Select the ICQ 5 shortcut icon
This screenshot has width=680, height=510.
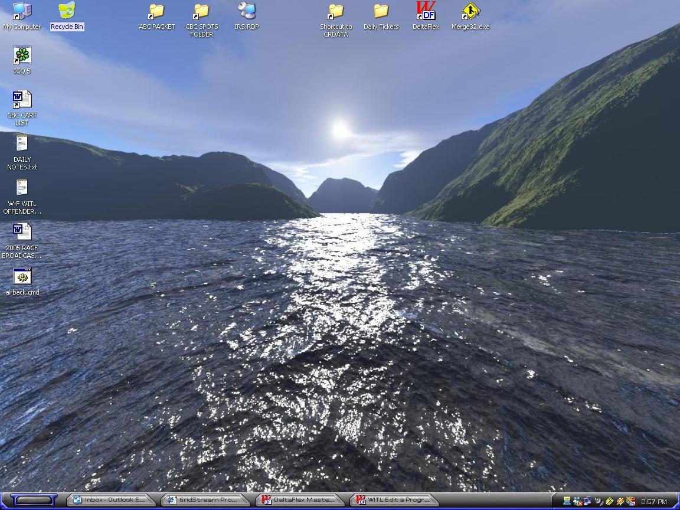[22, 55]
